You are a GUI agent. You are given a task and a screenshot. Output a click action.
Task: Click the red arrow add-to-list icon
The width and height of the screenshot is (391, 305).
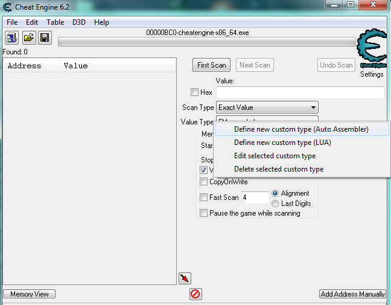[185, 278]
